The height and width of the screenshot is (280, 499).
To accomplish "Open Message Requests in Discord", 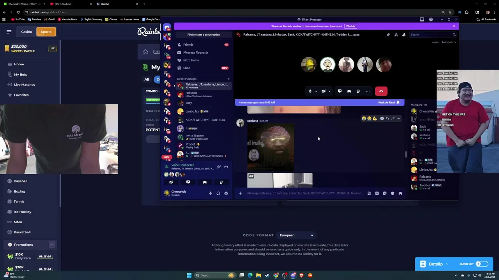I will (203, 52).
